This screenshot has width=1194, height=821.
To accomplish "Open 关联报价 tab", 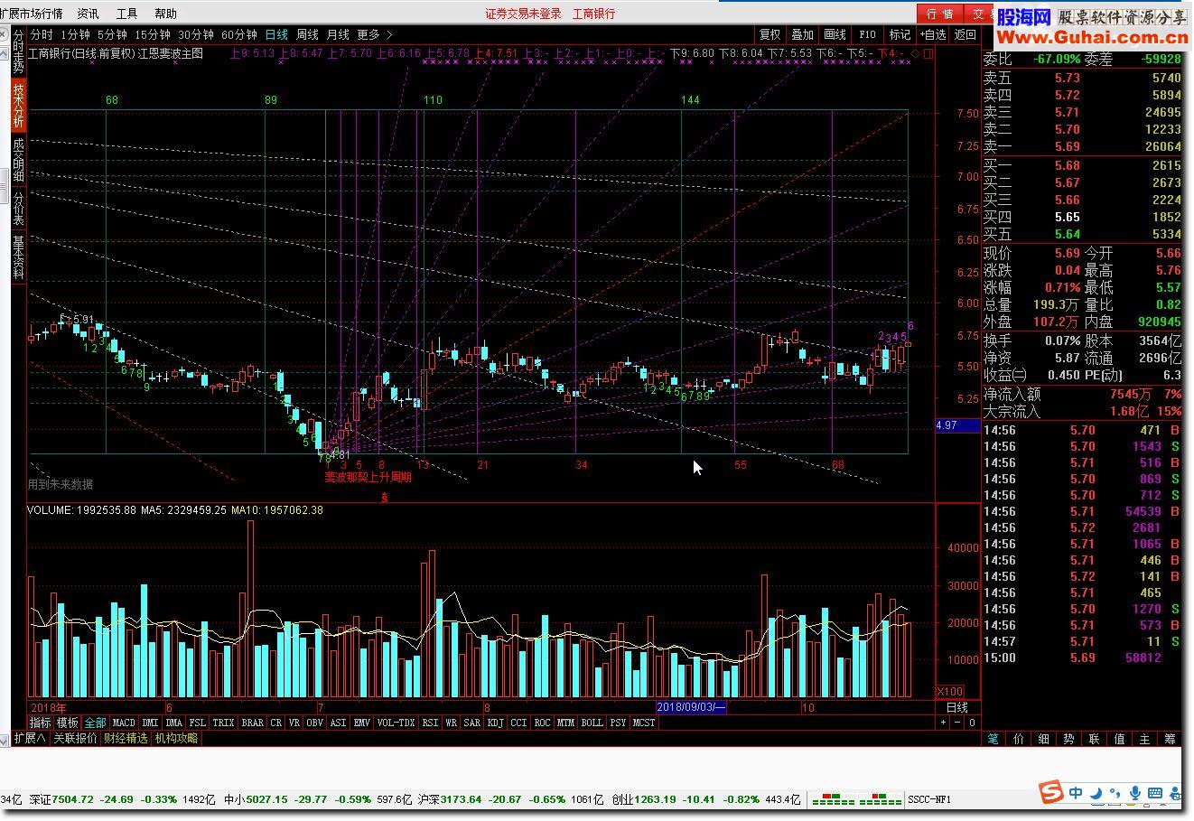I will click(x=75, y=738).
